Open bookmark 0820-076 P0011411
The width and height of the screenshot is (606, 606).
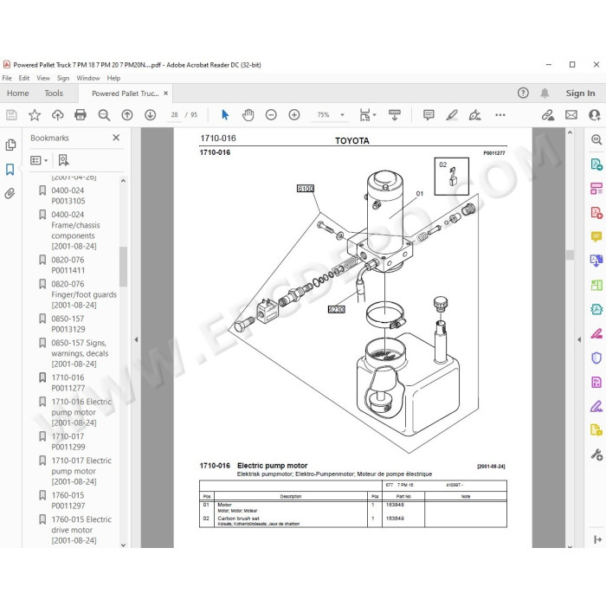68,265
